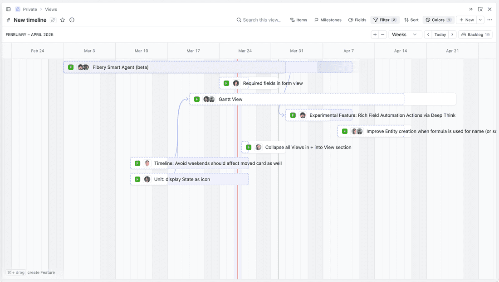
Task: Toggle the left sidebar visibility
Action: 8,9
